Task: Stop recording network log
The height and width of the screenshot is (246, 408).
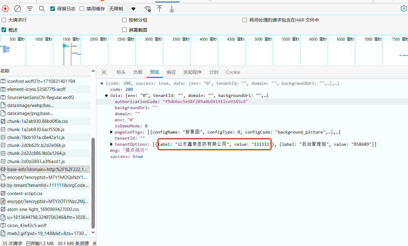Action: 5,9
